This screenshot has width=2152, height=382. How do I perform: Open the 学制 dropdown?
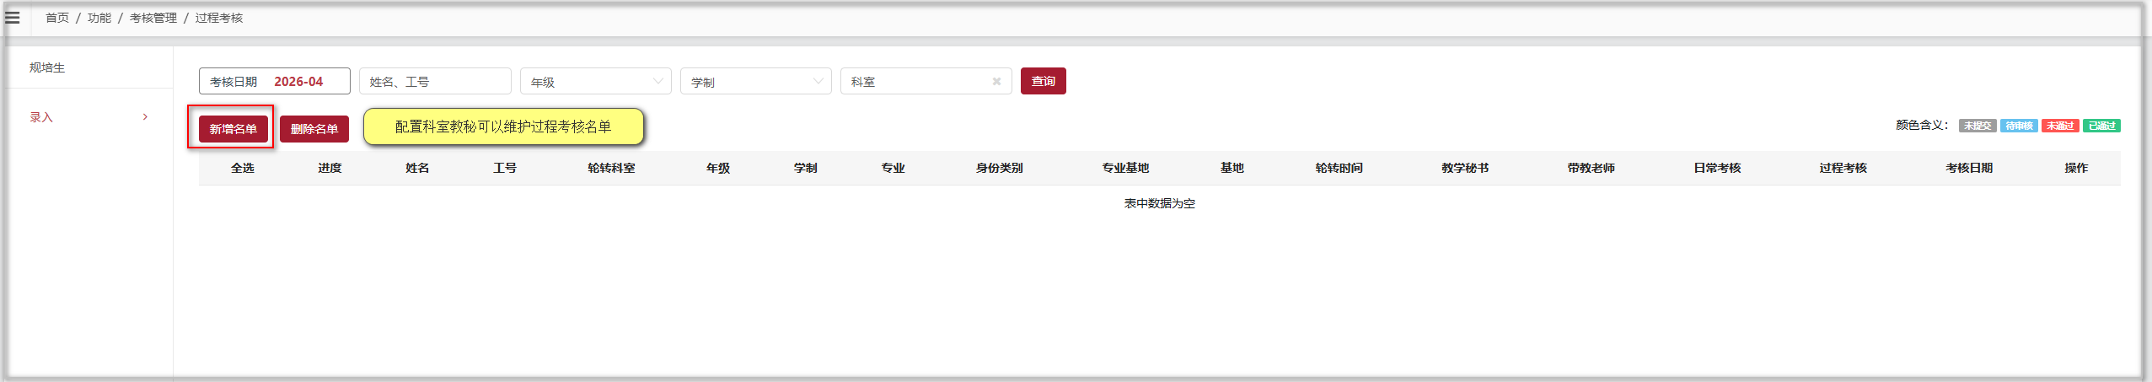point(756,81)
